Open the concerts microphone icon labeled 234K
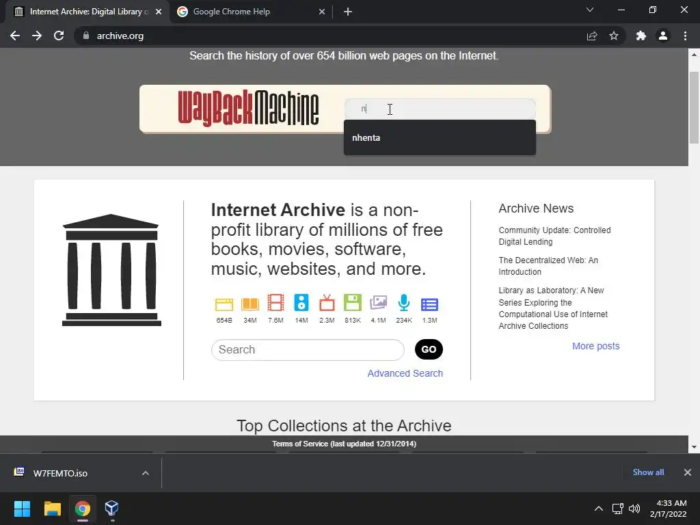This screenshot has height=525, width=700. click(x=404, y=303)
